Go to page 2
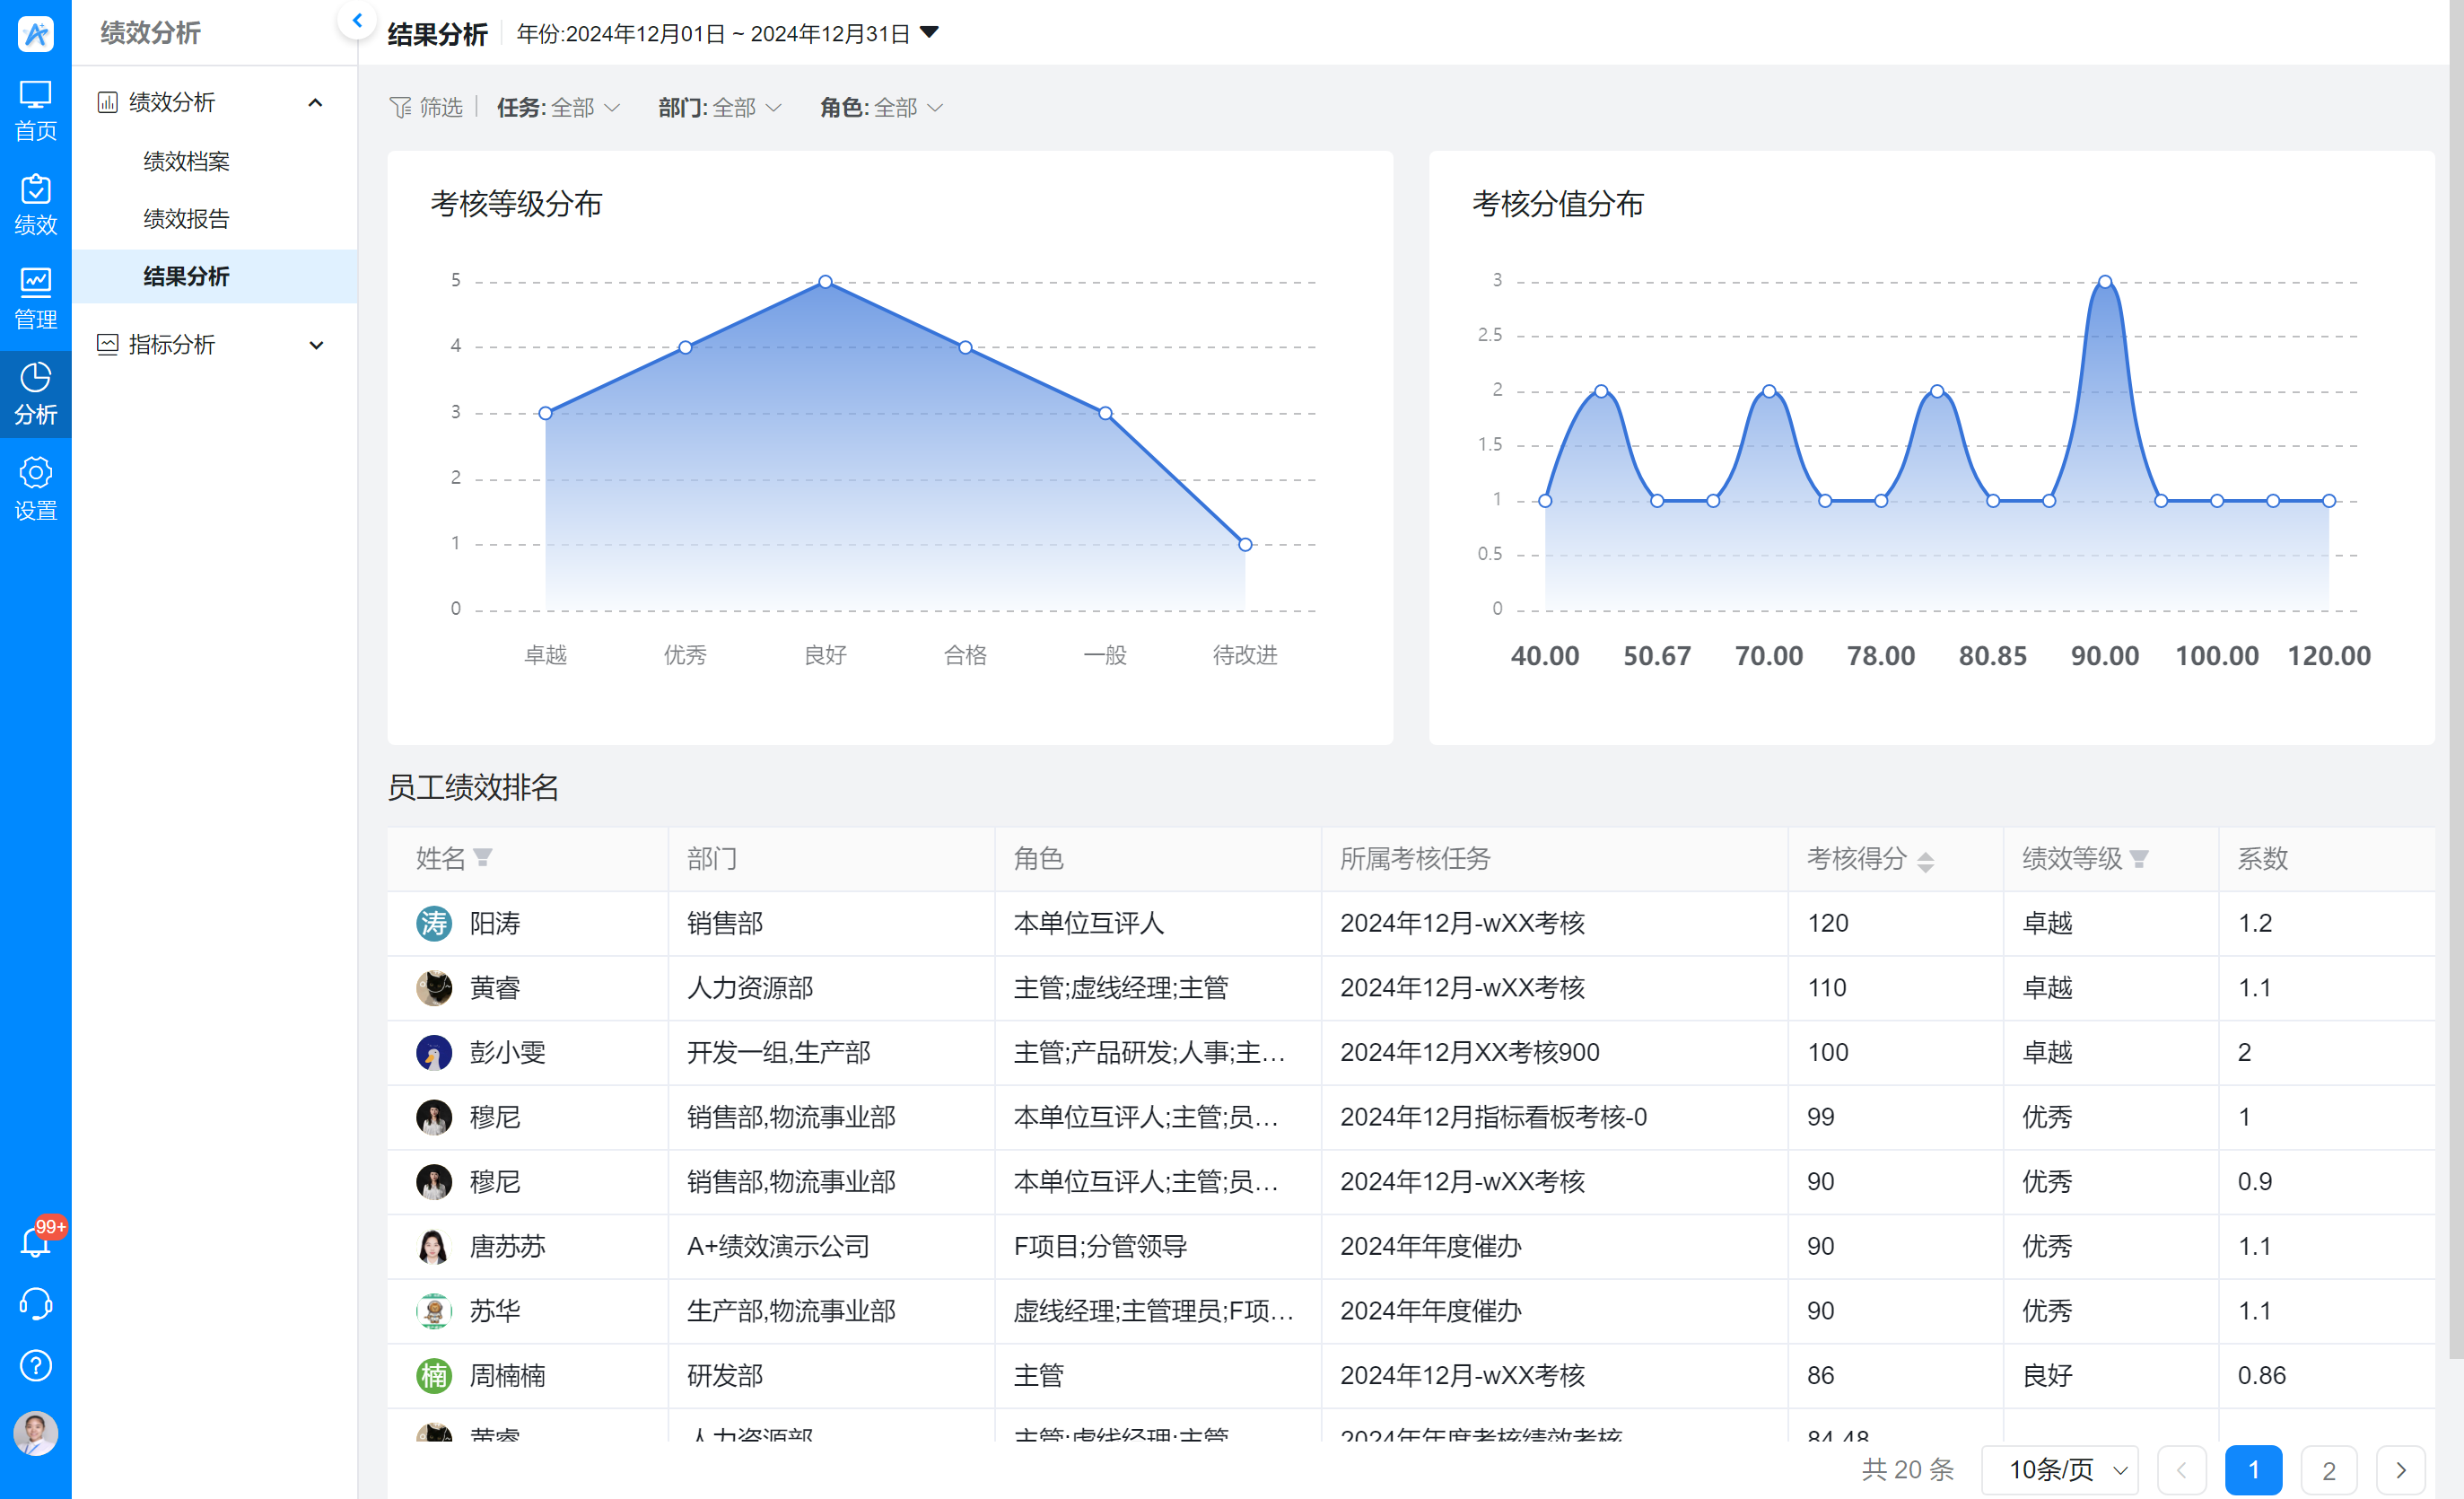2464x1499 pixels. [2328, 1469]
